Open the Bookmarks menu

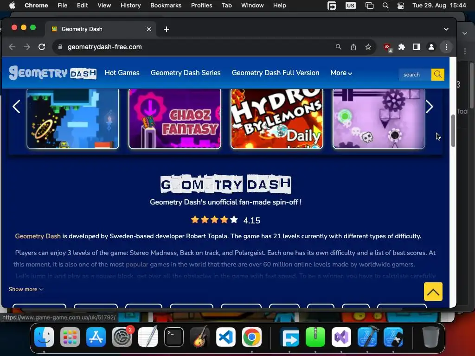pyautogui.click(x=166, y=5)
